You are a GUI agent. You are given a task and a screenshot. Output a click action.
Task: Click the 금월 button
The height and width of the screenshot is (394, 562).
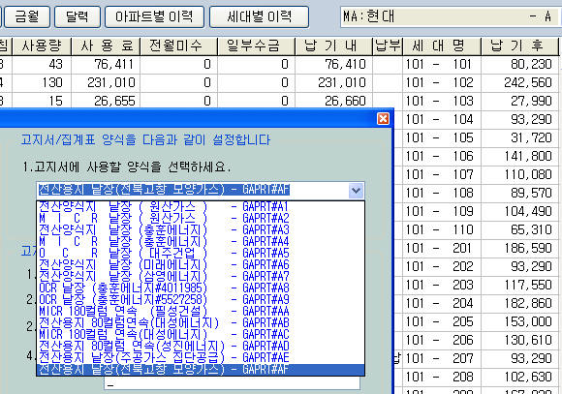27,16
